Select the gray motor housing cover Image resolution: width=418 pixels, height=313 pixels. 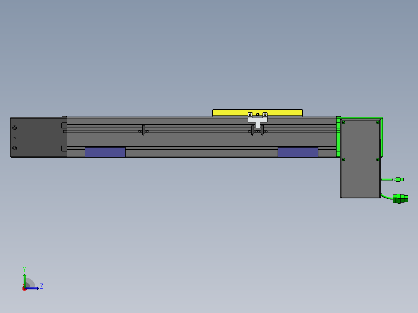361,158
